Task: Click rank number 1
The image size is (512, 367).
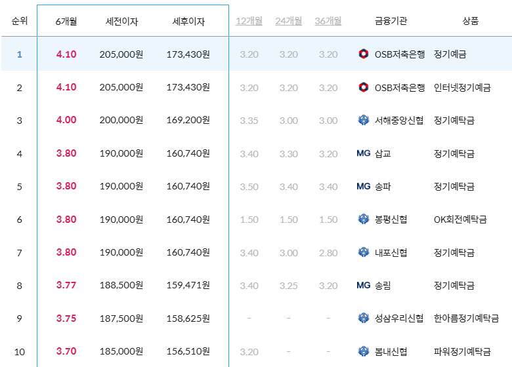Action: tap(20, 54)
